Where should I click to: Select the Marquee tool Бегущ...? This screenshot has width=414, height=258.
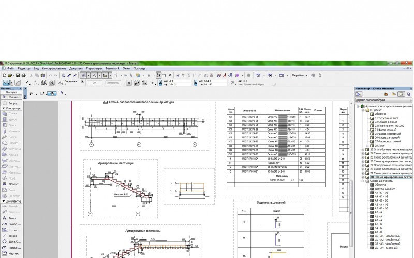(11, 103)
